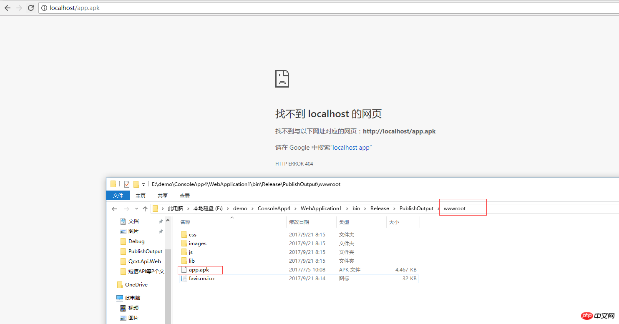
Task: Click the up-arrow to go to parent folder
Action: pos(145,208)
